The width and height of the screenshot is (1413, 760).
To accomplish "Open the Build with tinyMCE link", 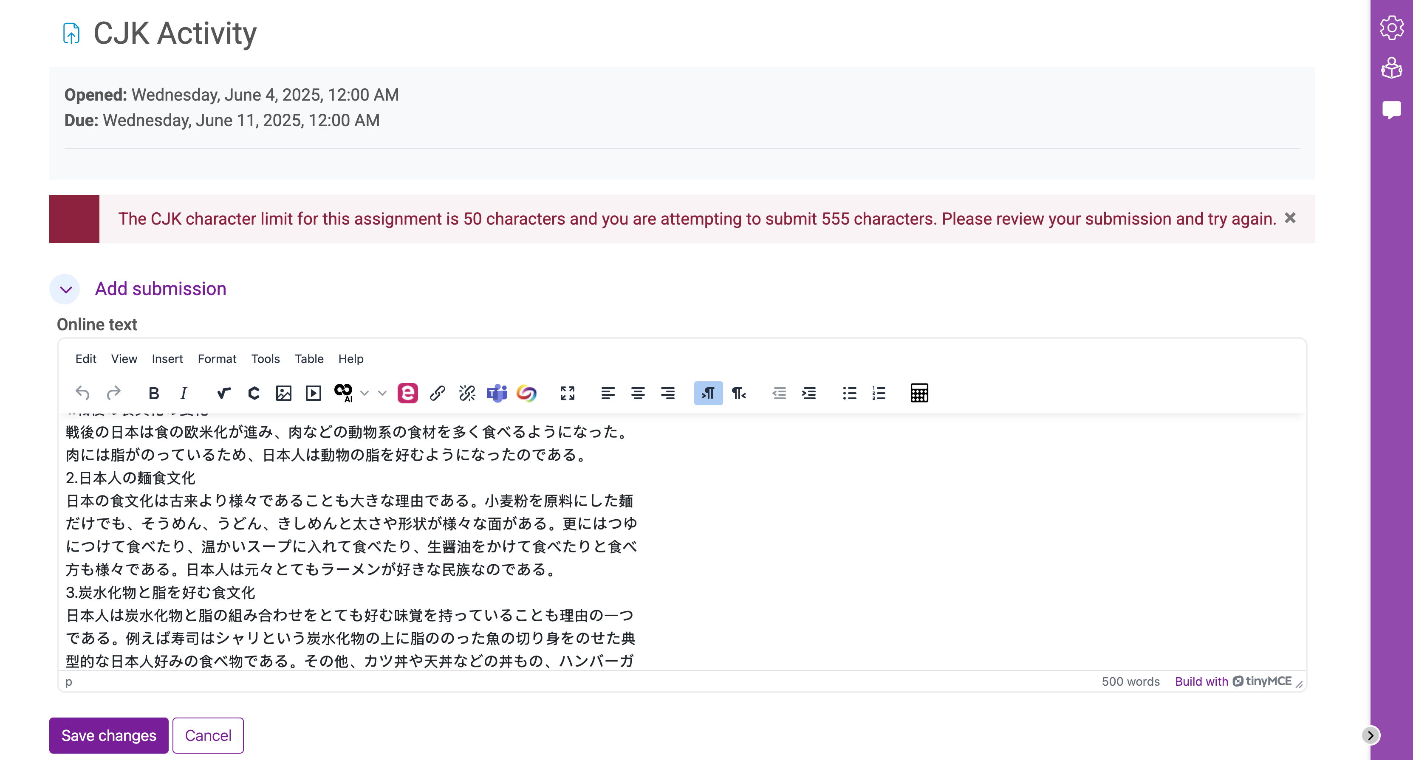I will click(x=1233, y=681).
